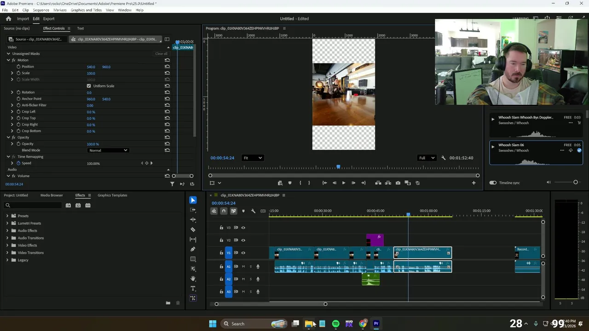Viewport: 589px width, 331px height.
Task: Toggle Timeline sync switch
Action: click(493, 183)
